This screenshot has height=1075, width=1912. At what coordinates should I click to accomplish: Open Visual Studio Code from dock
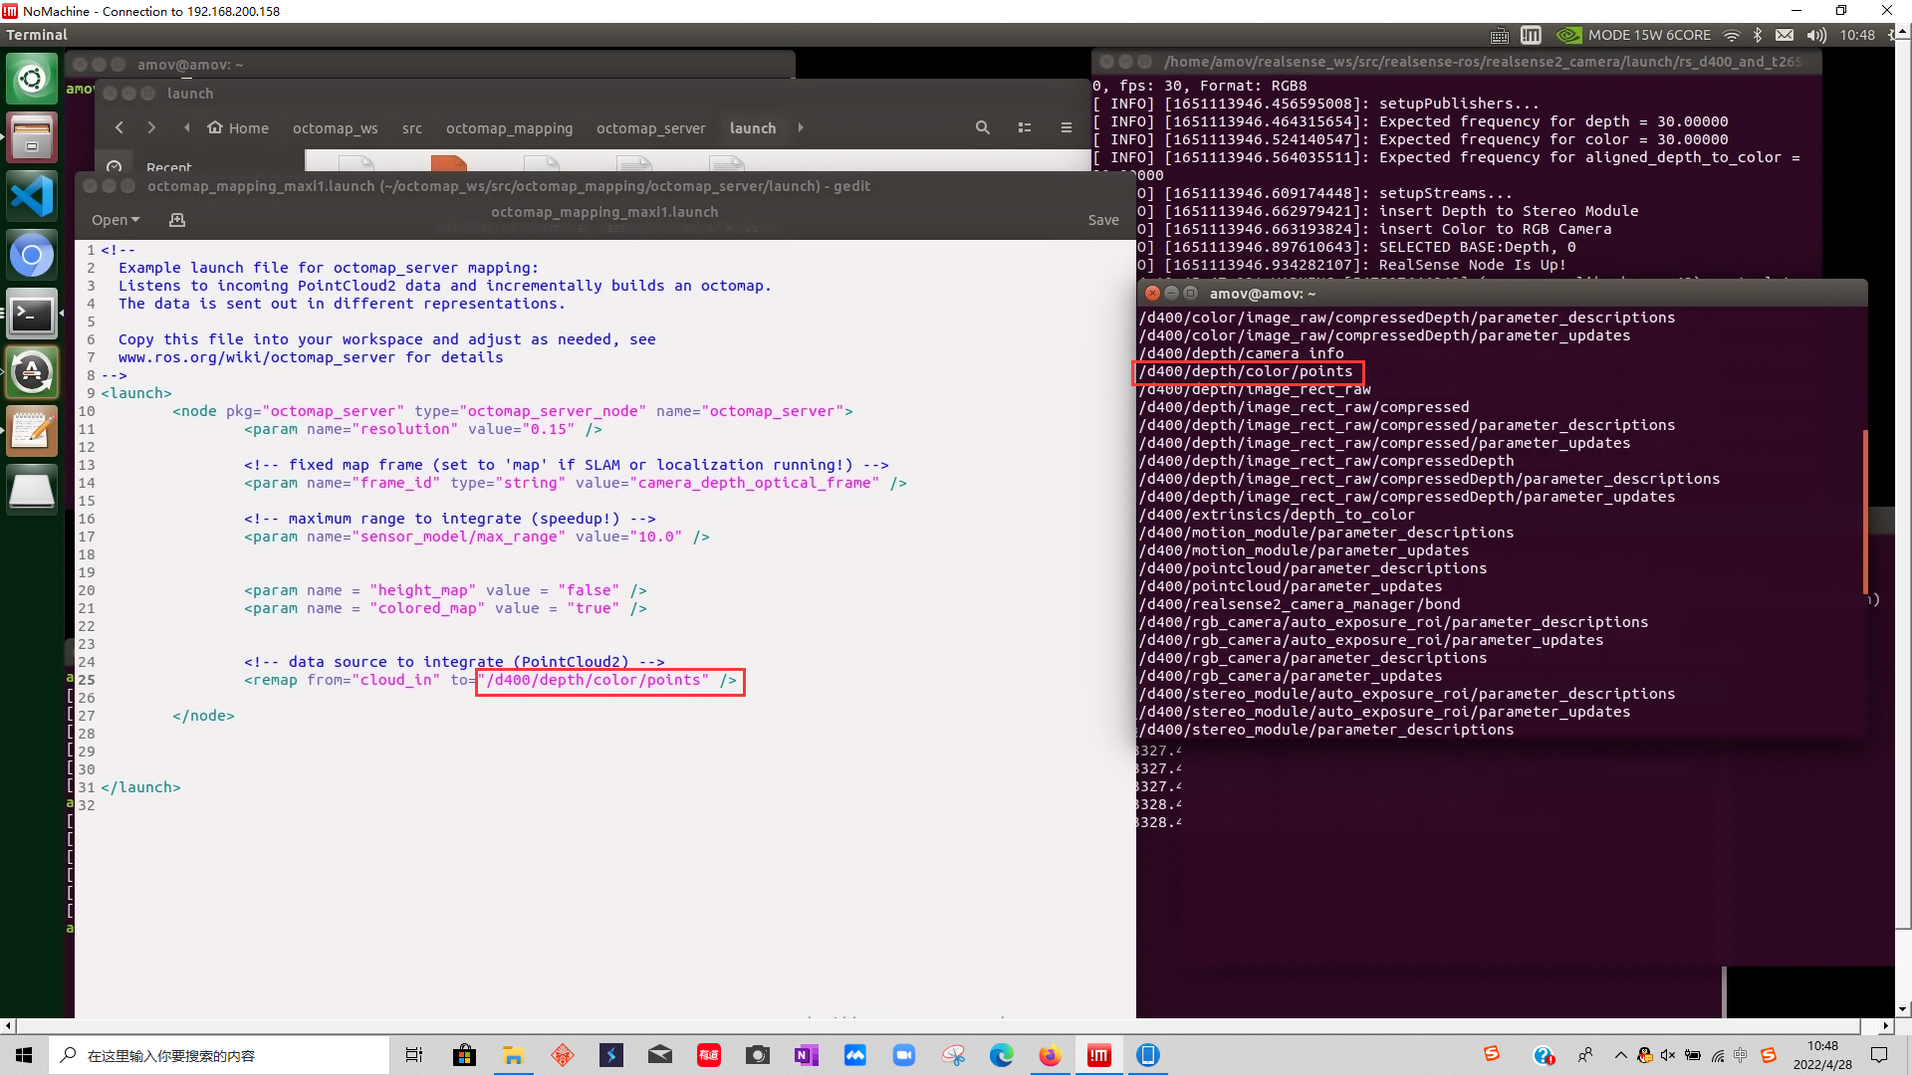(x=32, y=195)
